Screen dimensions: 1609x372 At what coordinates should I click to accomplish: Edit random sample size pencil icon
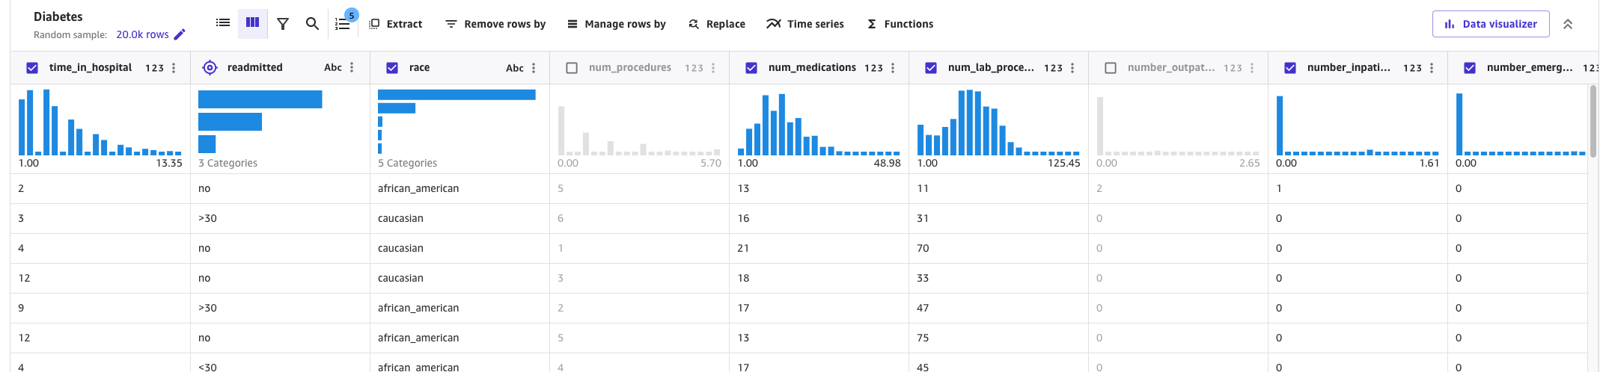(180, 34)
